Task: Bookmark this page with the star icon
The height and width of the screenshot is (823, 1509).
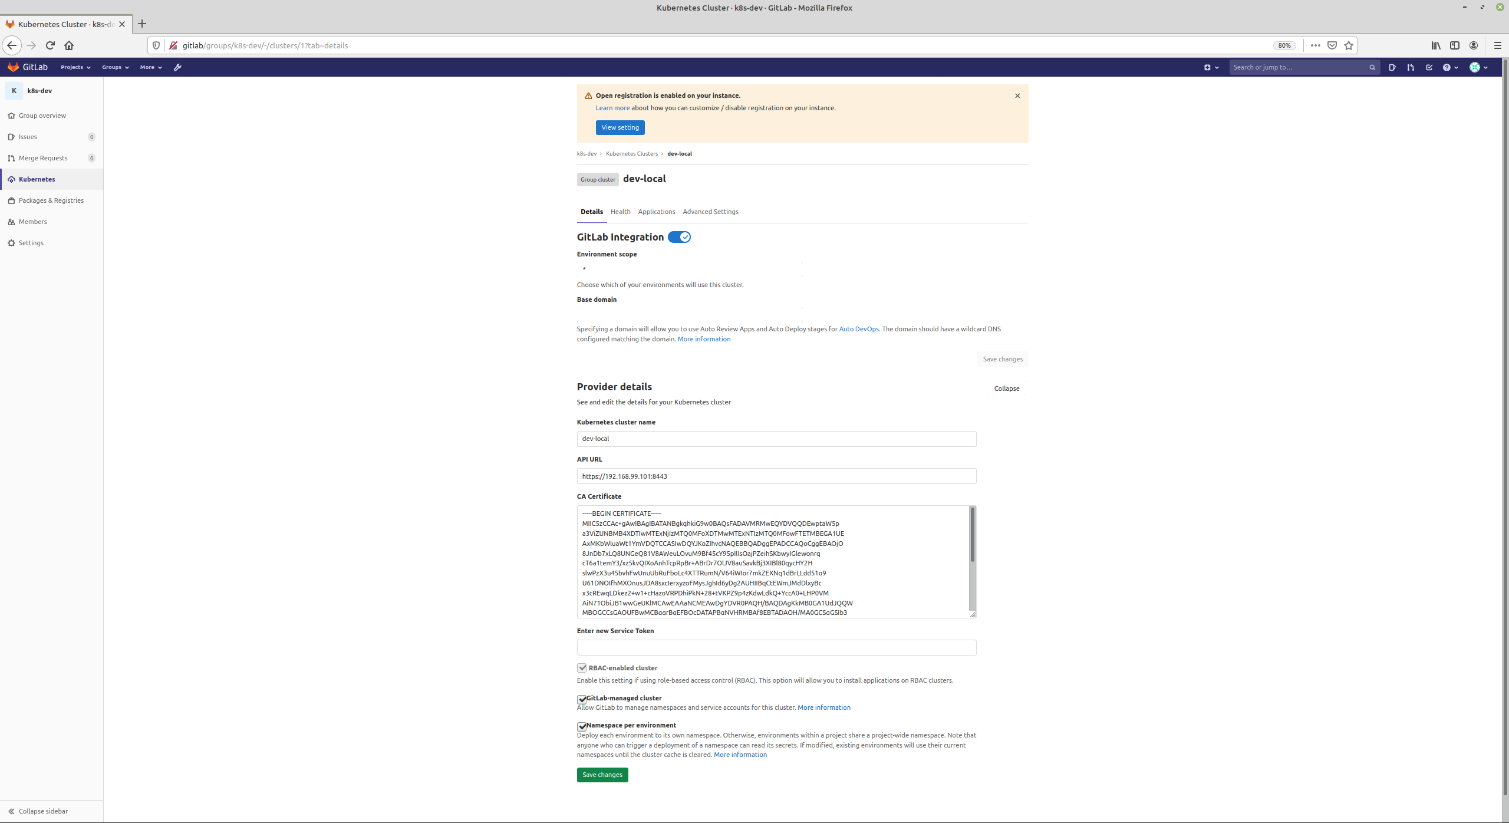Action: tap(1349, 45)
